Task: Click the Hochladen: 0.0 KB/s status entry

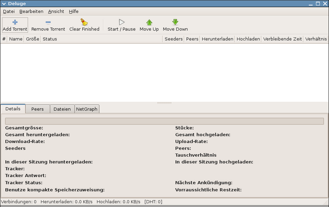Action: [x=118, y=202]
